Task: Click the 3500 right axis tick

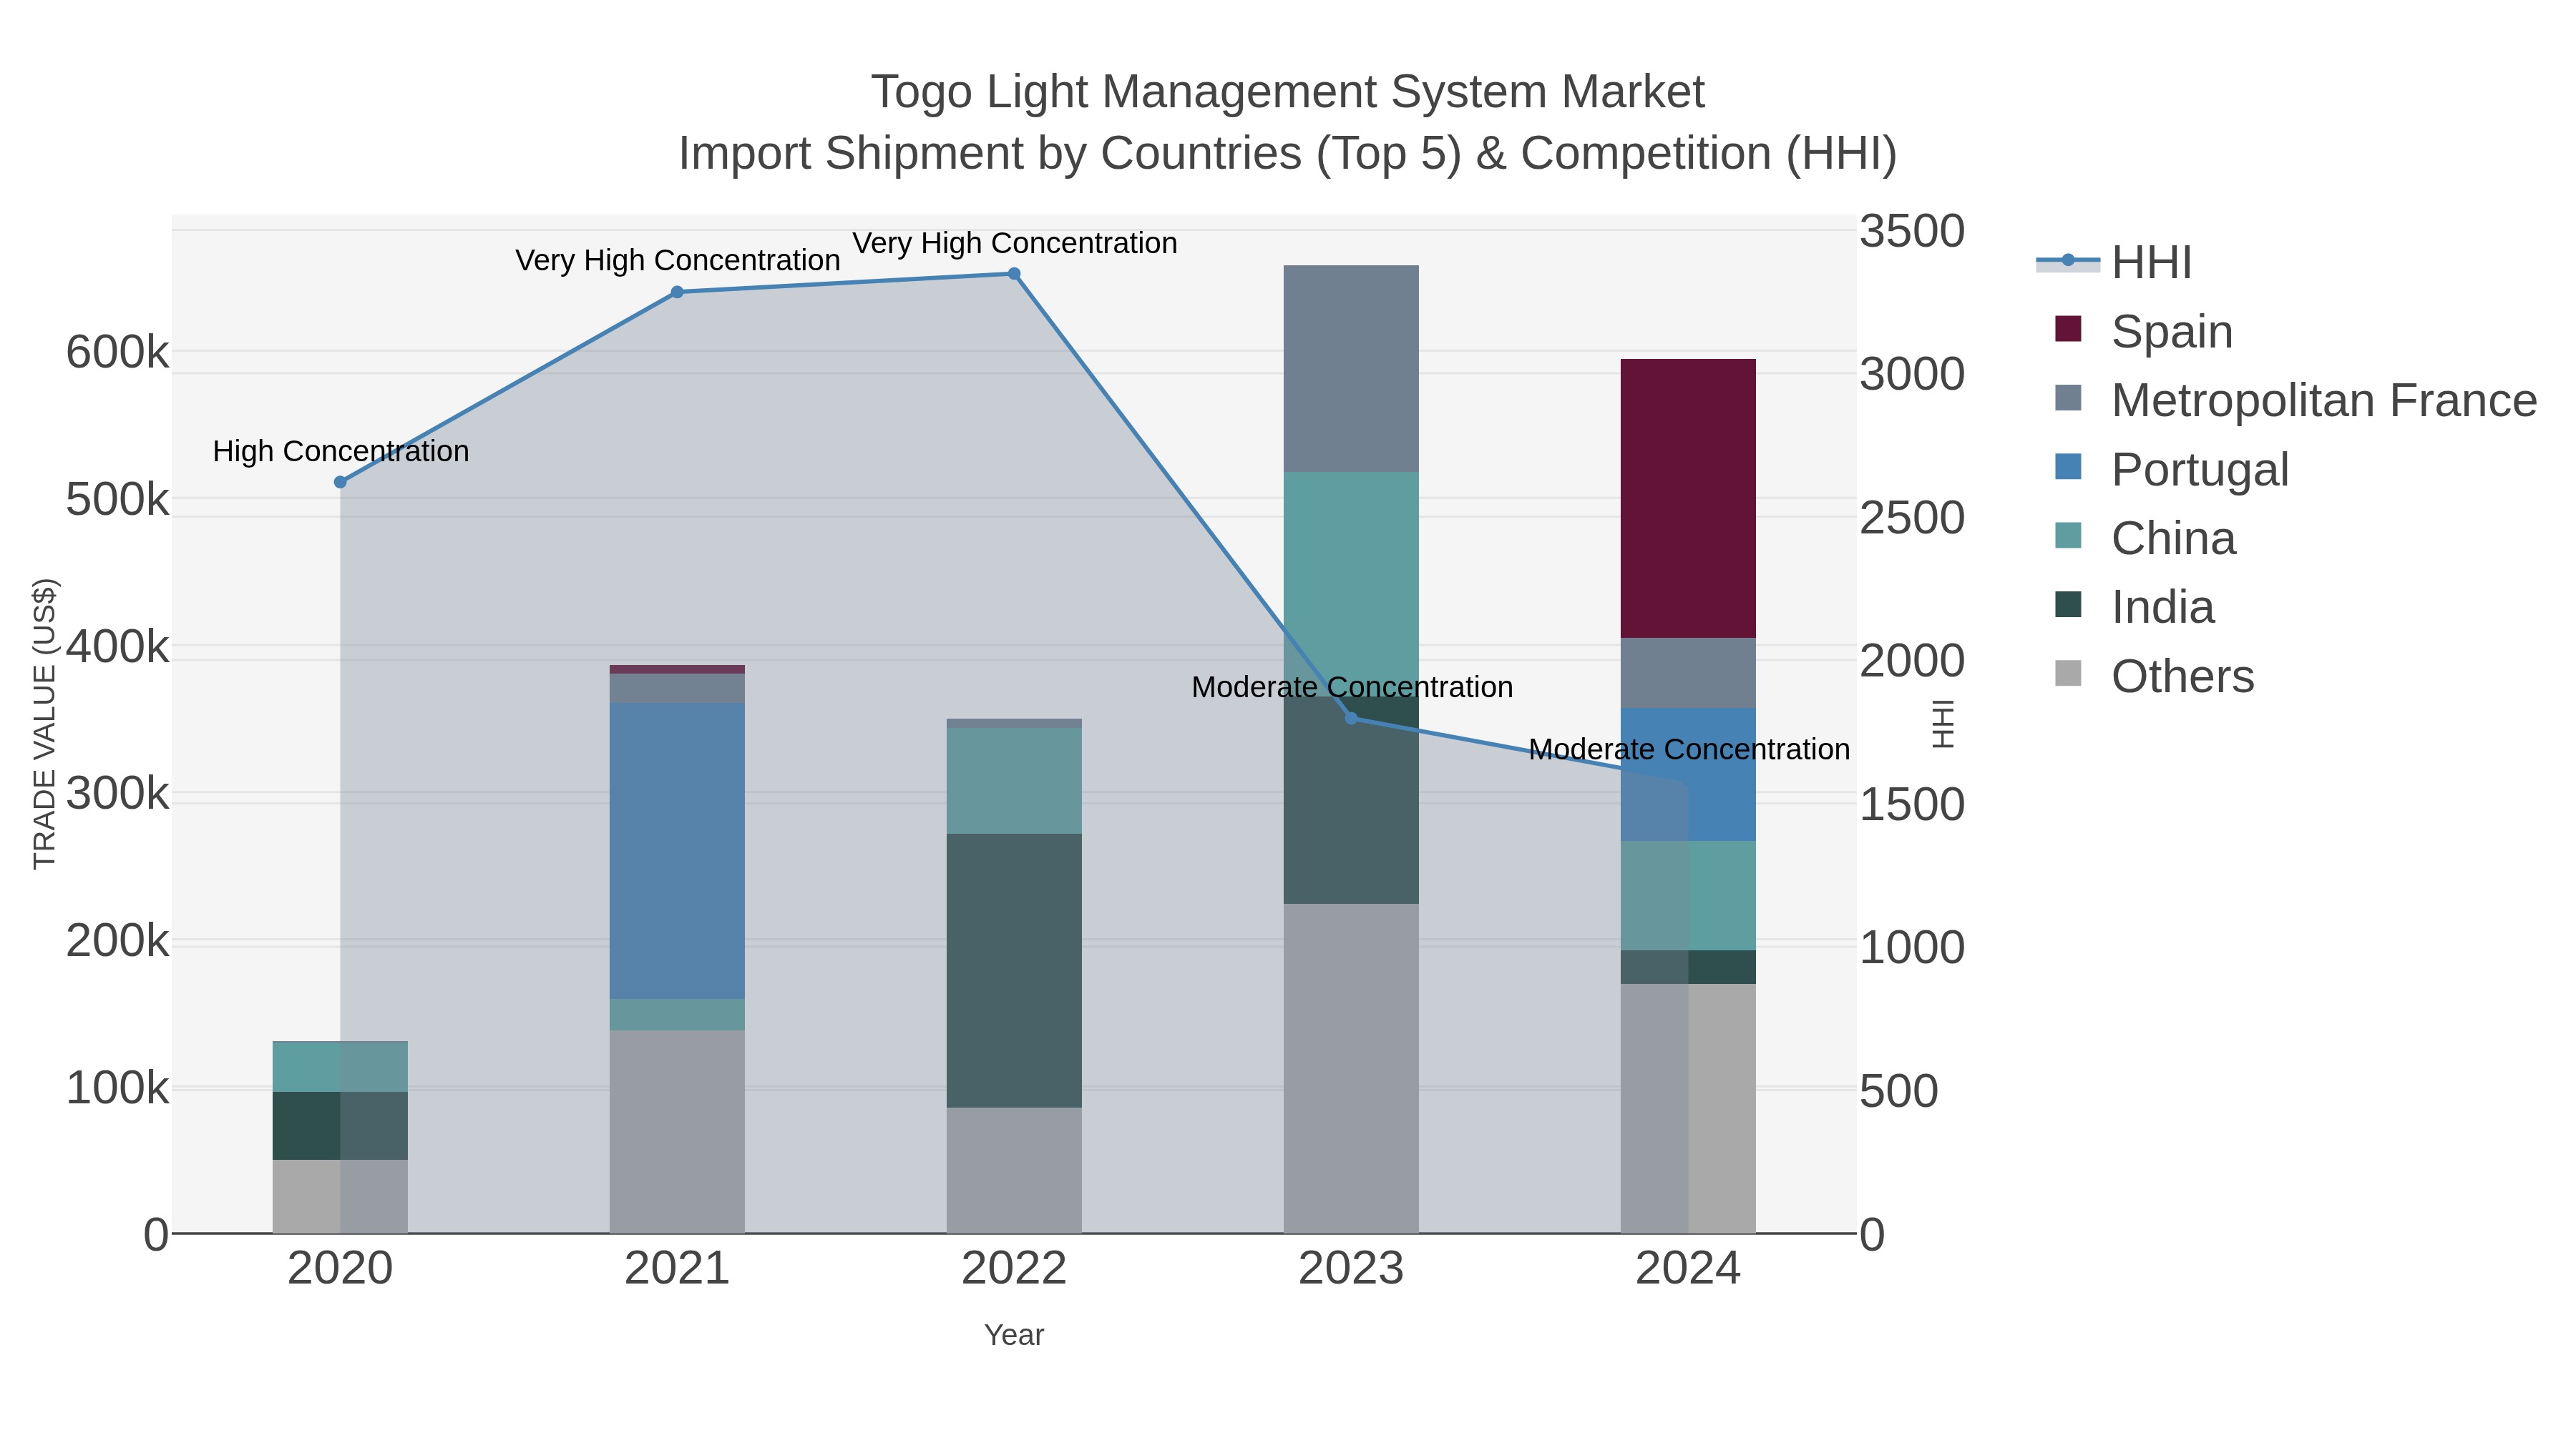Action: point(1912,231)
